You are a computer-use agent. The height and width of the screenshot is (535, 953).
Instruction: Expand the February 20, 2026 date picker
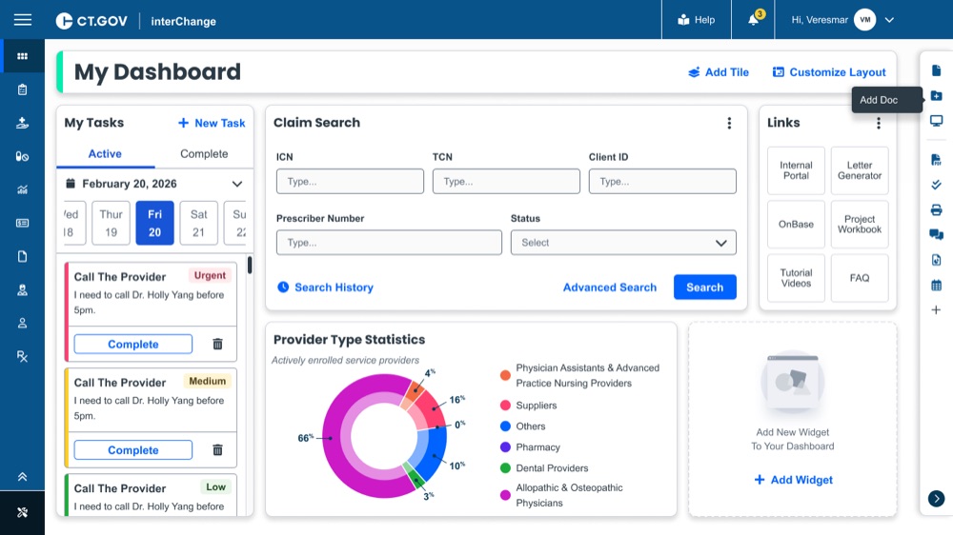pos(237,184)
